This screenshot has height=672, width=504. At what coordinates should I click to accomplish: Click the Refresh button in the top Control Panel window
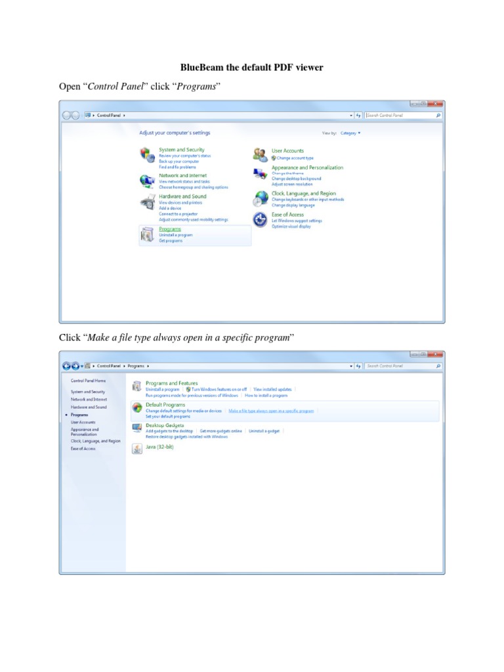359,115
